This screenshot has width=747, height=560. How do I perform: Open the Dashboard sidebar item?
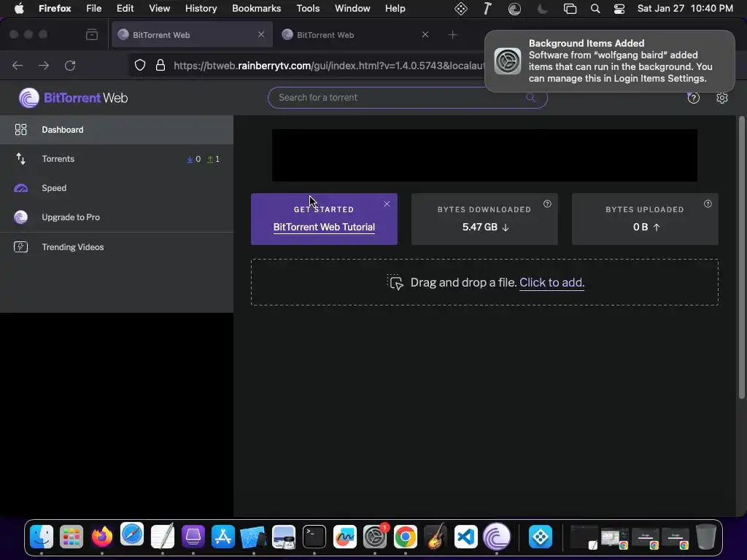[x=116, y=130]
